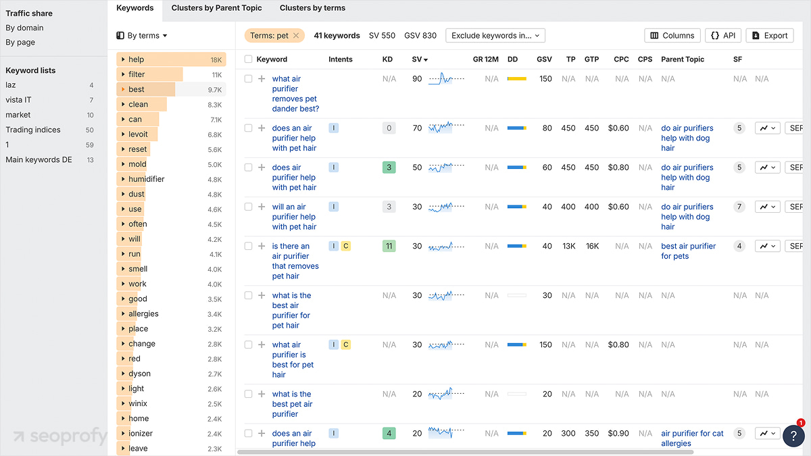811x456 pixels.
Task: Open parent topic 'air purifier for cat allergies'
Action: point(692,438)
